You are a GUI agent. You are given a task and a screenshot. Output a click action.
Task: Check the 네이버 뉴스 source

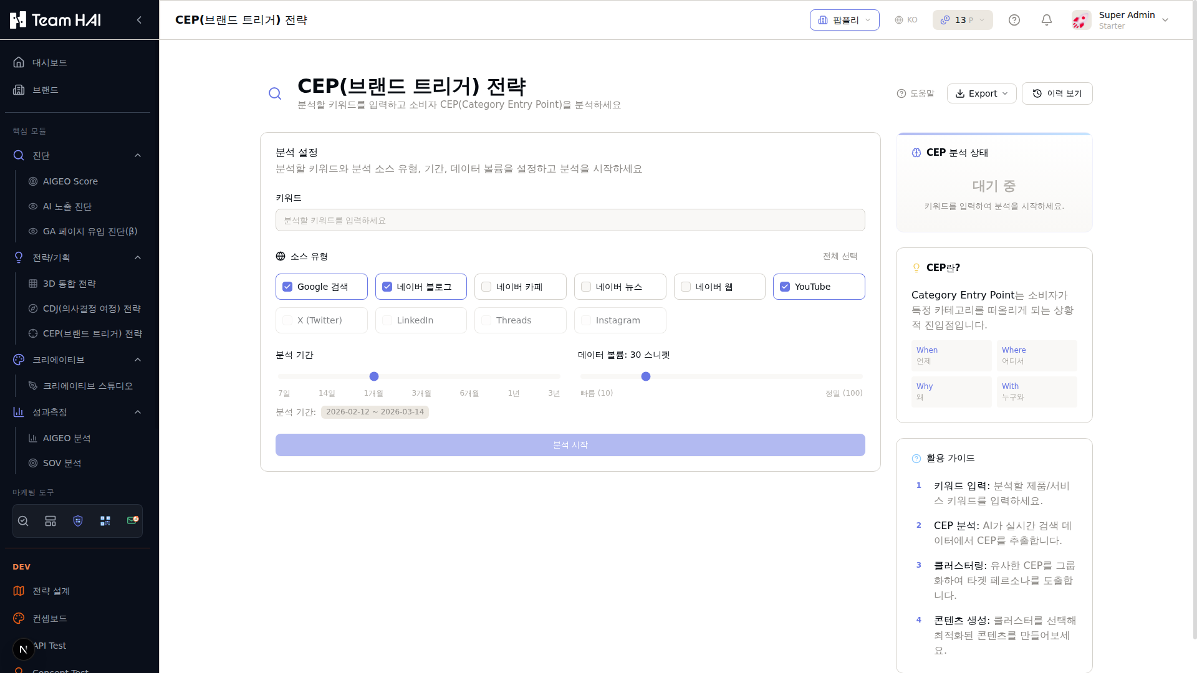click(x=620, y=287)
